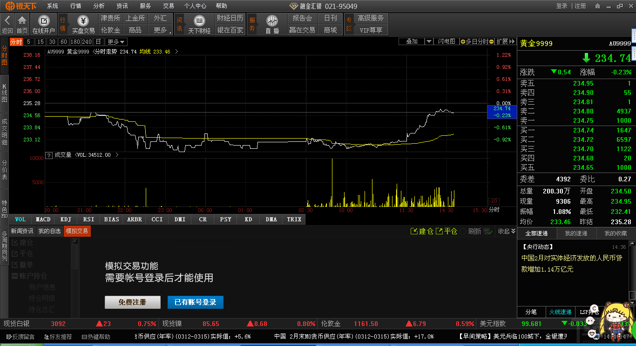Collapse the panel with 收起
This screenshot has width=636, height=346.
(x=507, y=231)
